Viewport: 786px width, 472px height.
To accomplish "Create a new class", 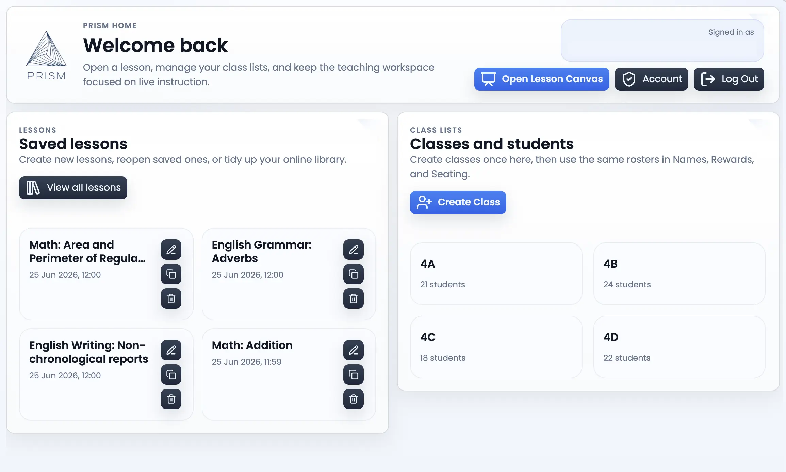I will coord(458,202).
